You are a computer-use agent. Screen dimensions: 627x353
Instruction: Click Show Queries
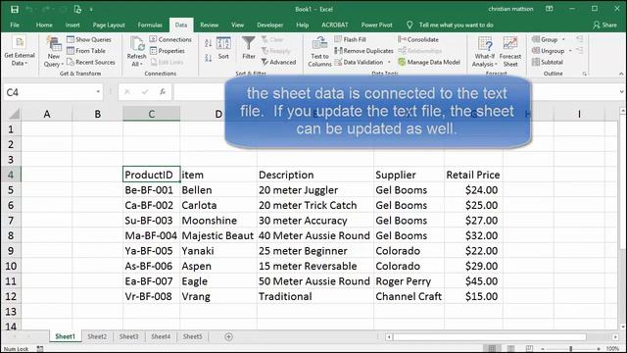point(89,39)
